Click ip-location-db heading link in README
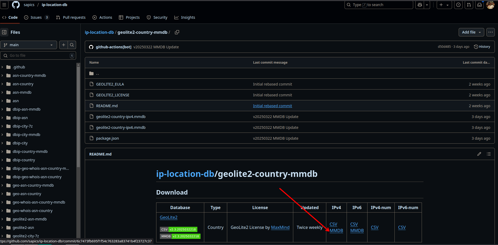The image size is (498, 245). tap(185, 174)
